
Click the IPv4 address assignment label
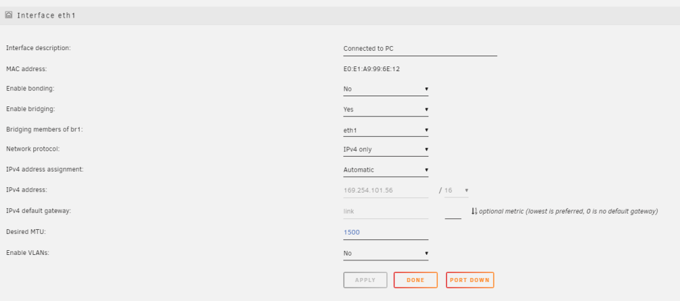(45, 169)
